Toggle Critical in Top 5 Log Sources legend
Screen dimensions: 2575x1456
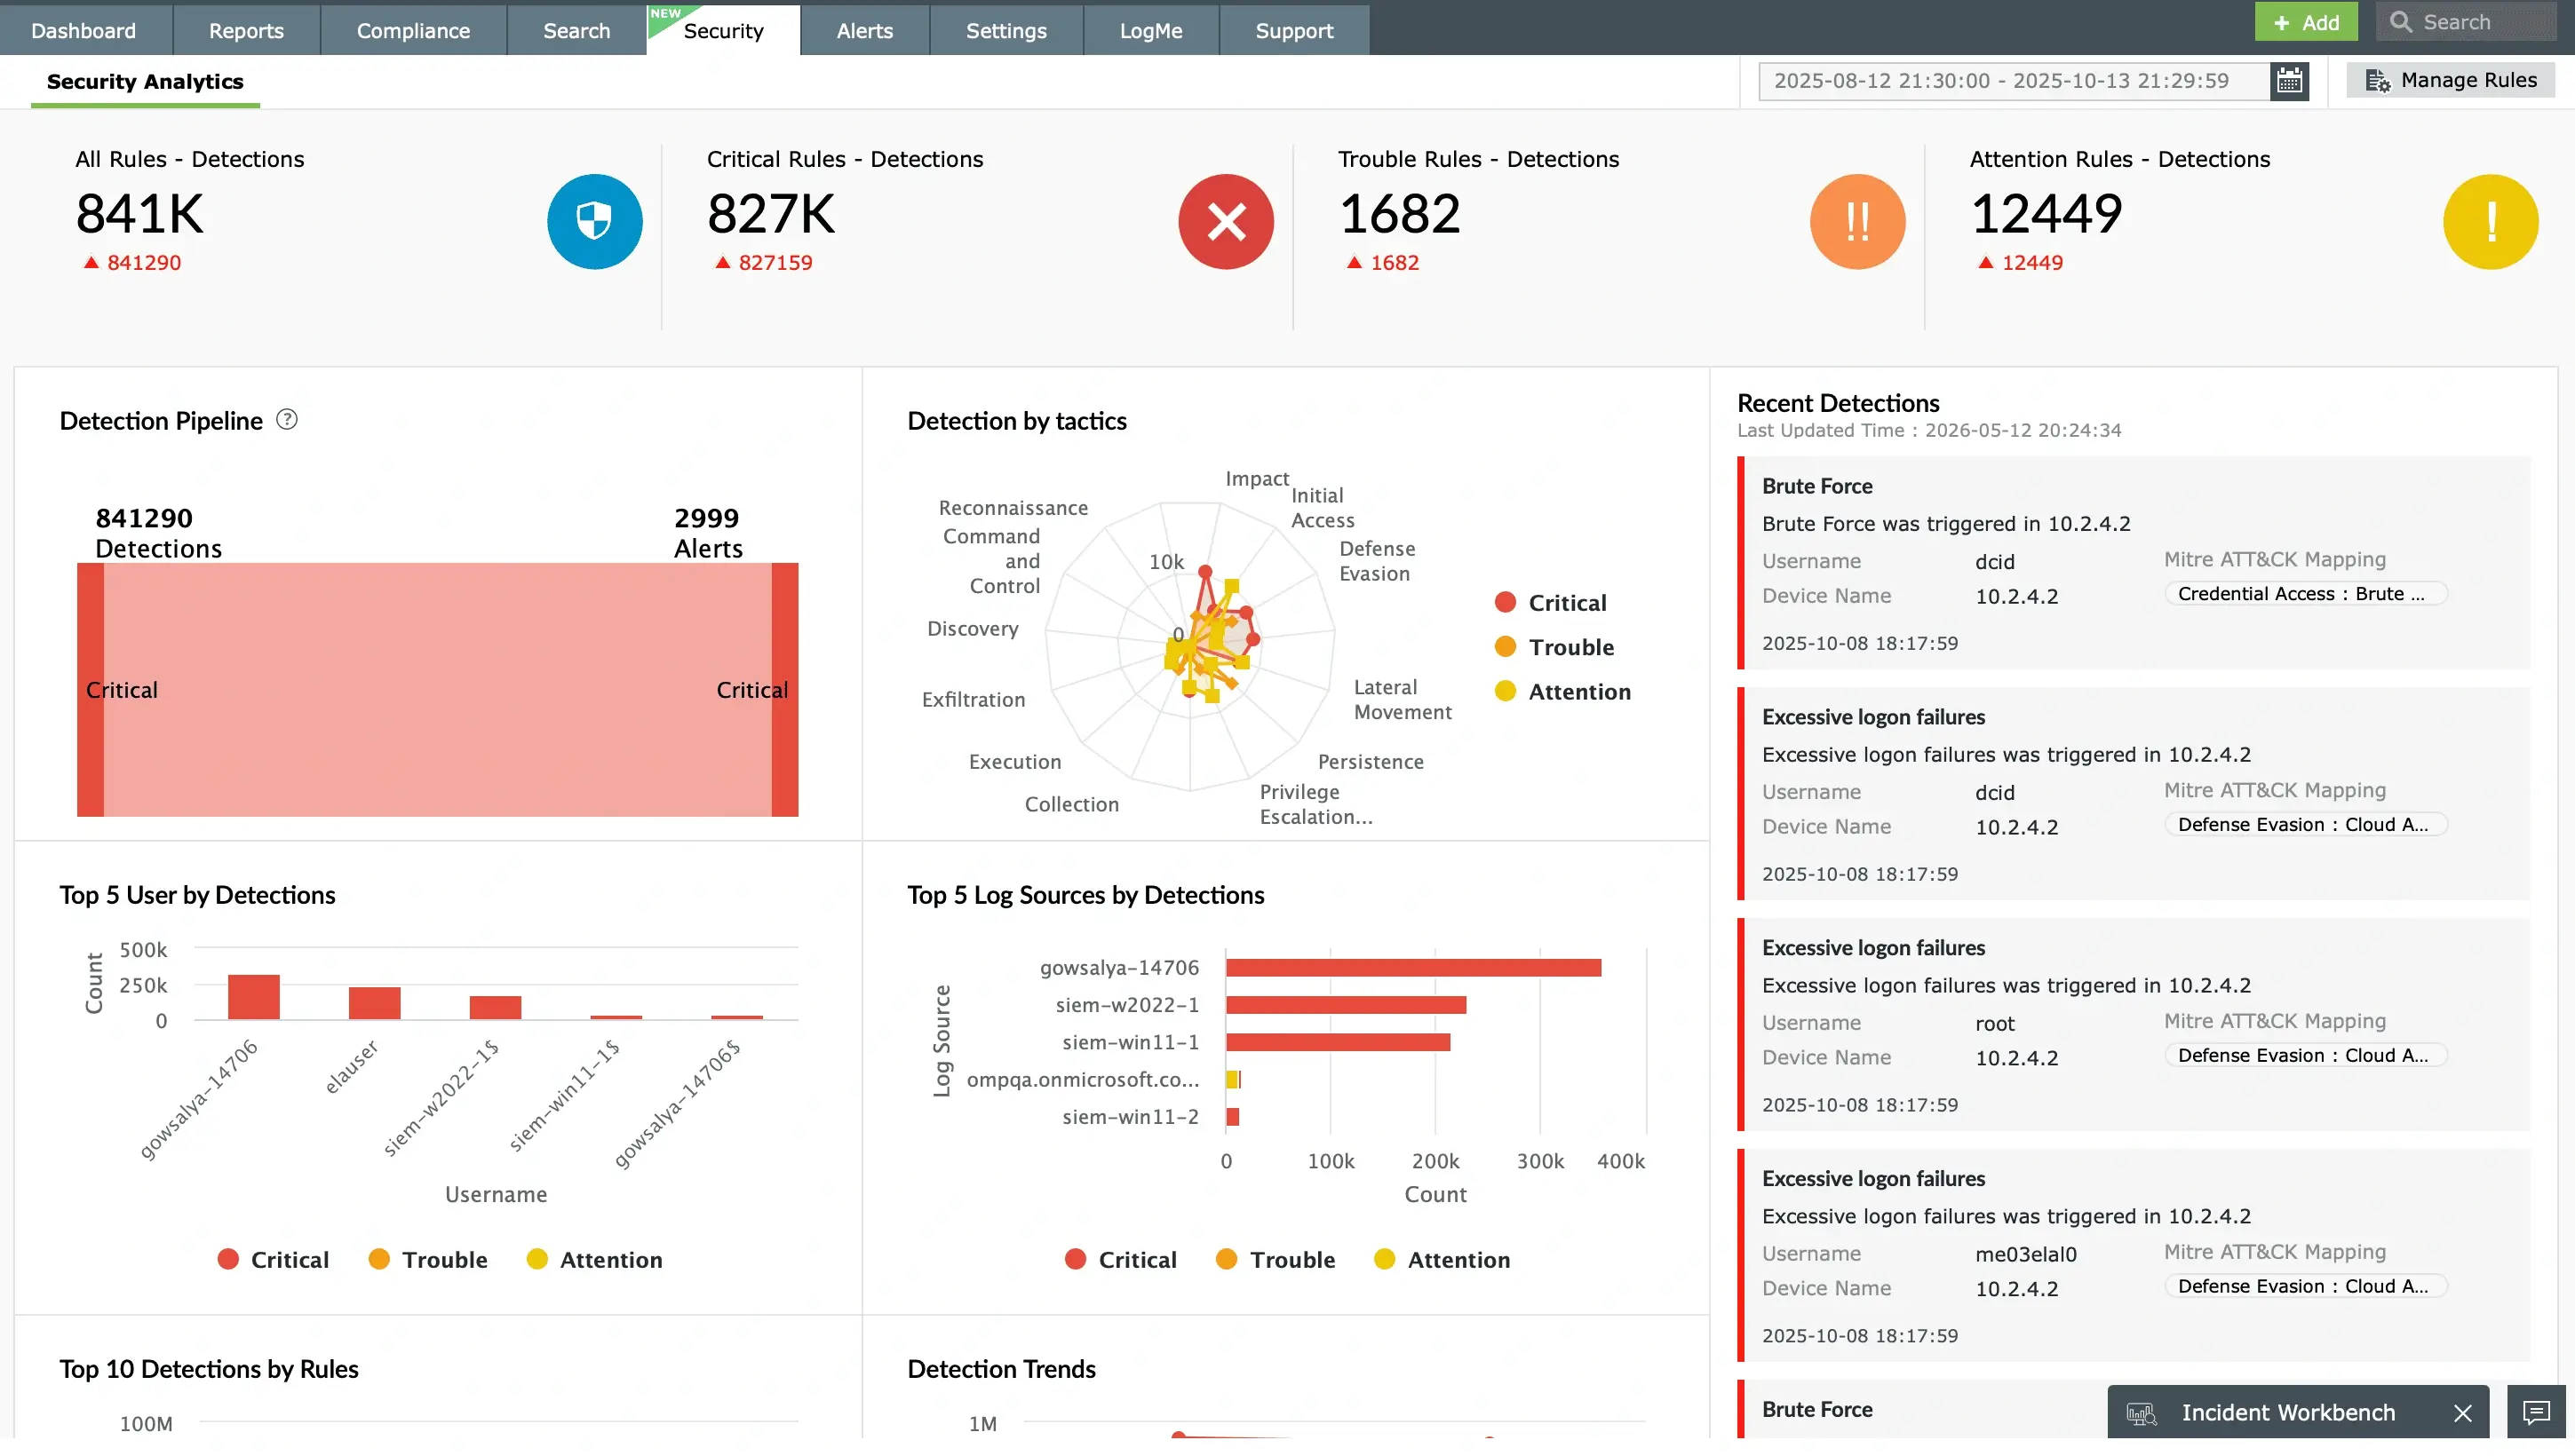tap(1120, 1259)
